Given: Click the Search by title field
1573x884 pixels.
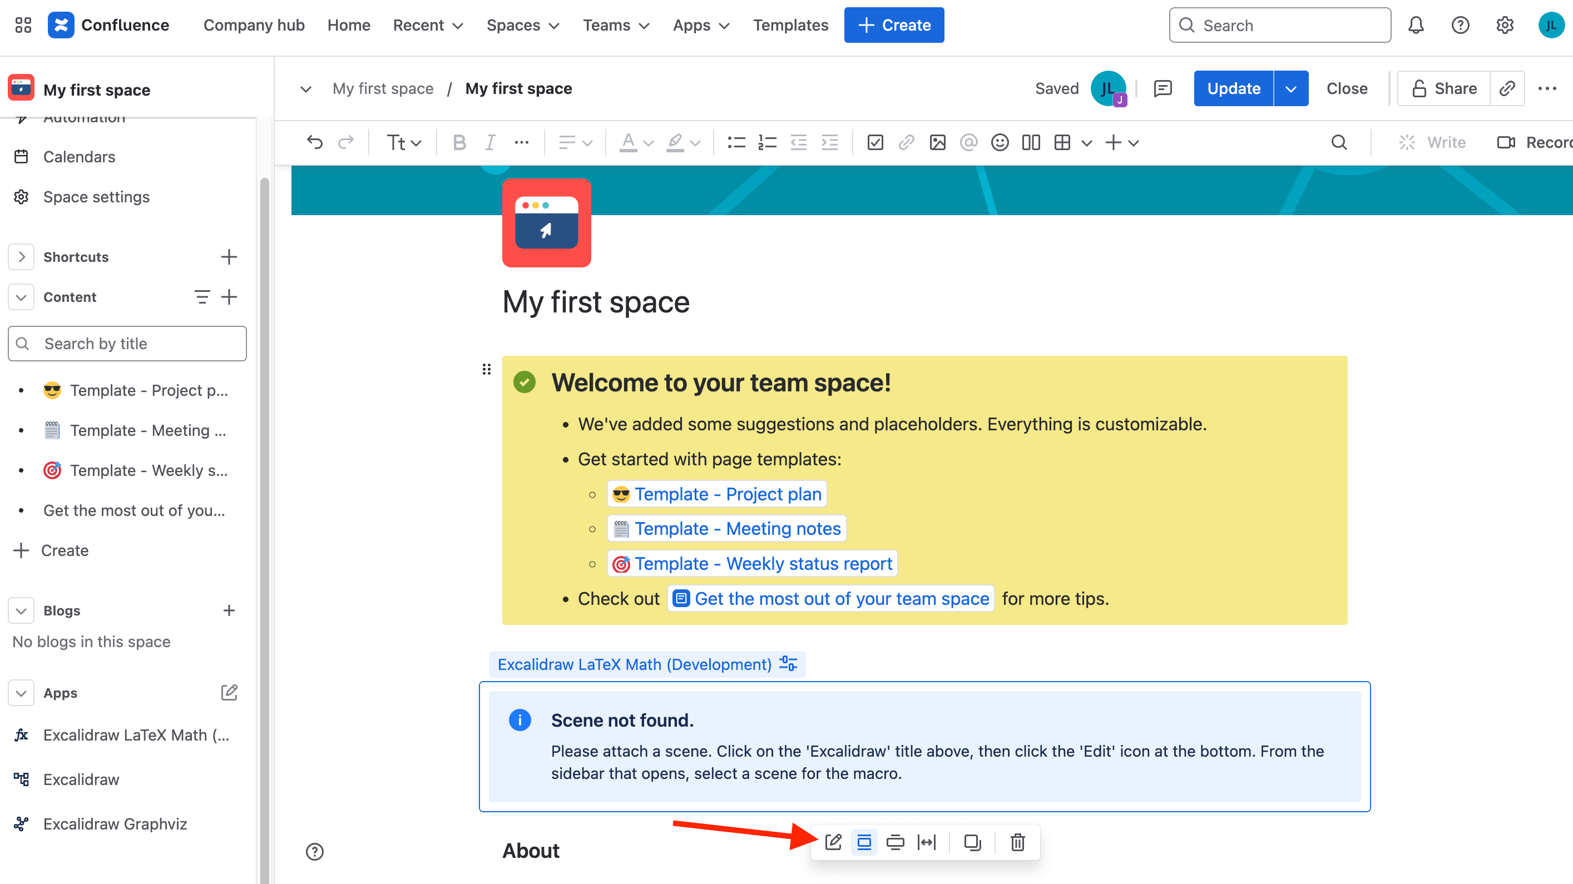Looking at the screenshot, I should 127,343.
